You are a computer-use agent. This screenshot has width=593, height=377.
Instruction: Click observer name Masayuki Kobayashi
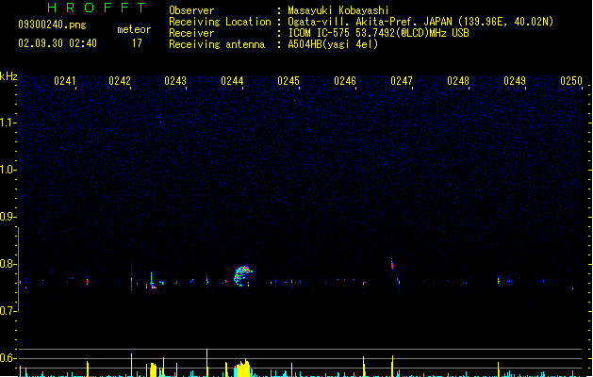(338, 10)
